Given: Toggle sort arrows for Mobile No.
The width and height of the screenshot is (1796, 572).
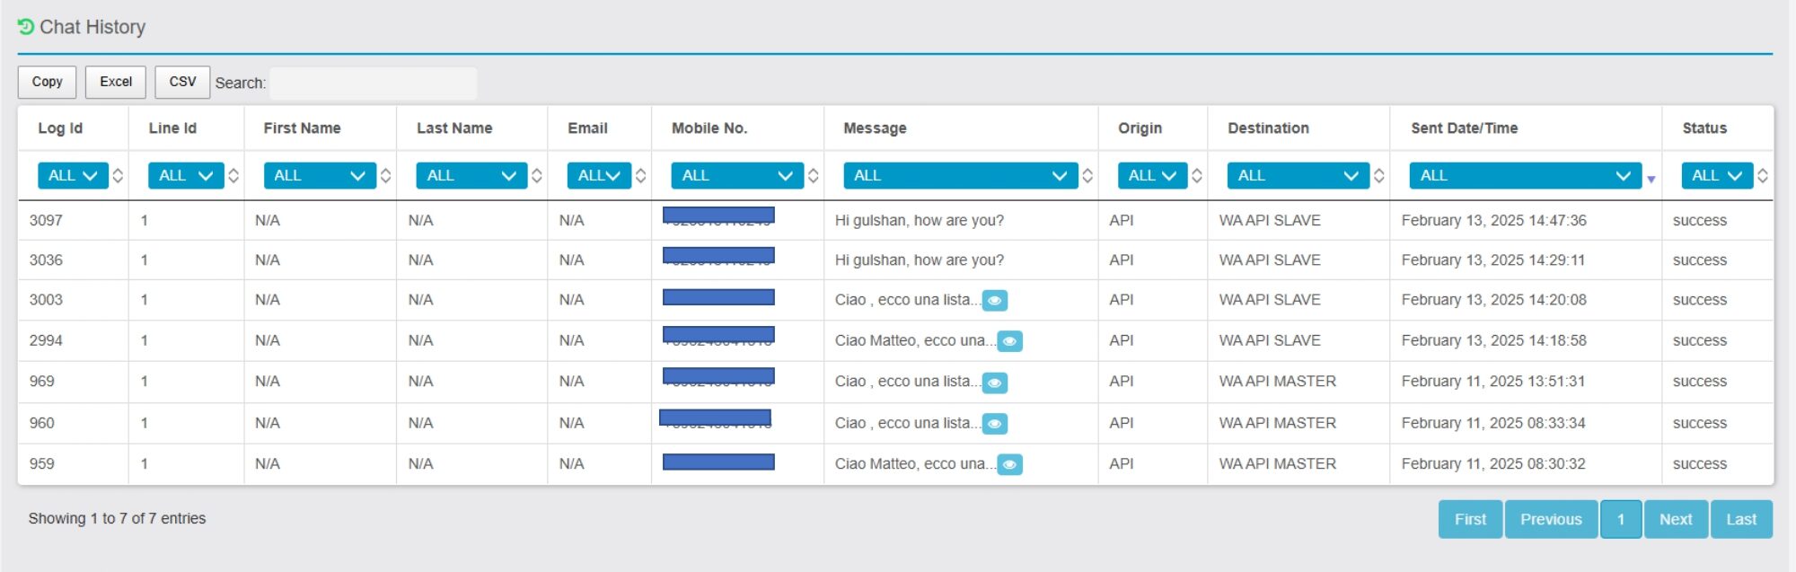Looking at the screenshot, I should point(813,176).
